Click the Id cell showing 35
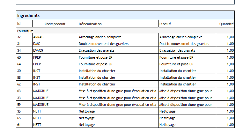The width and height of the screenshot is (243, 139). coord(19,111)
